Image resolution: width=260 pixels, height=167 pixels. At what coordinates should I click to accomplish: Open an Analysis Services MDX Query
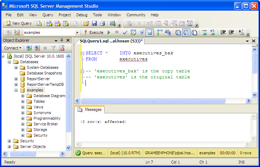point(49,24)
